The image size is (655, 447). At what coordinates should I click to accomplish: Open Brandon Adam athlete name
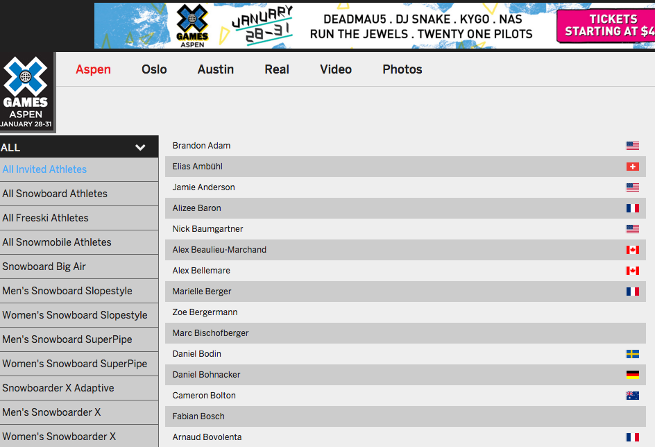pos(201,146)
